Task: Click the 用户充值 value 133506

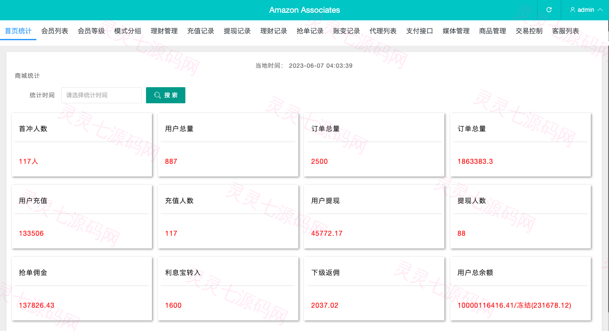Action: 31,233
